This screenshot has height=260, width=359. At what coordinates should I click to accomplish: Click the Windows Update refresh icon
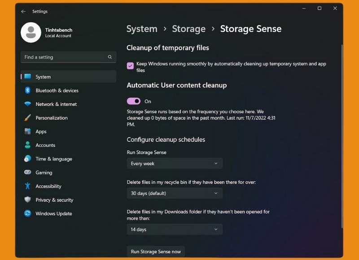tap(27, 213)
